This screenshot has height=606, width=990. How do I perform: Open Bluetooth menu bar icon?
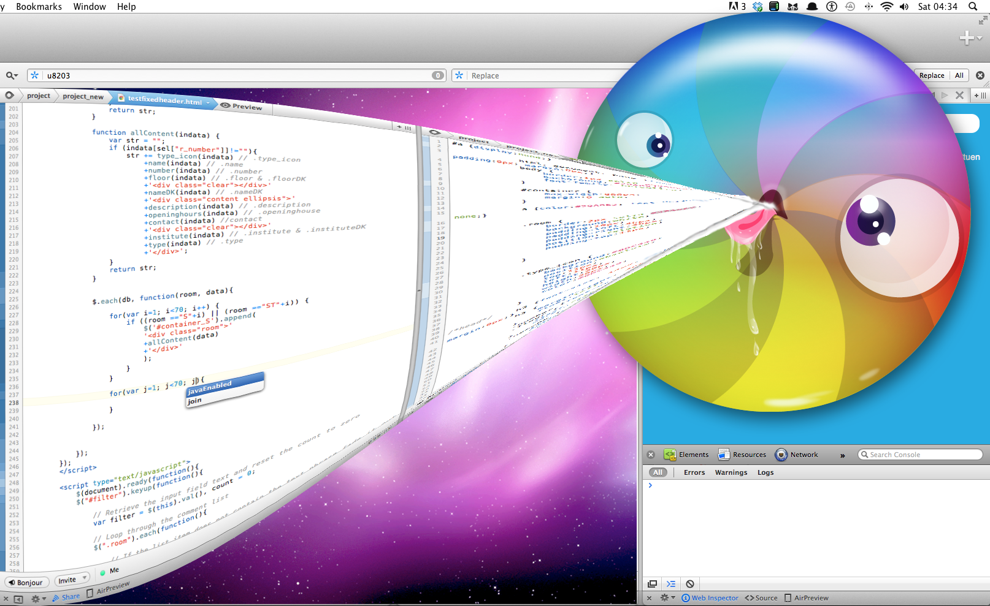(x=868, y=7)
